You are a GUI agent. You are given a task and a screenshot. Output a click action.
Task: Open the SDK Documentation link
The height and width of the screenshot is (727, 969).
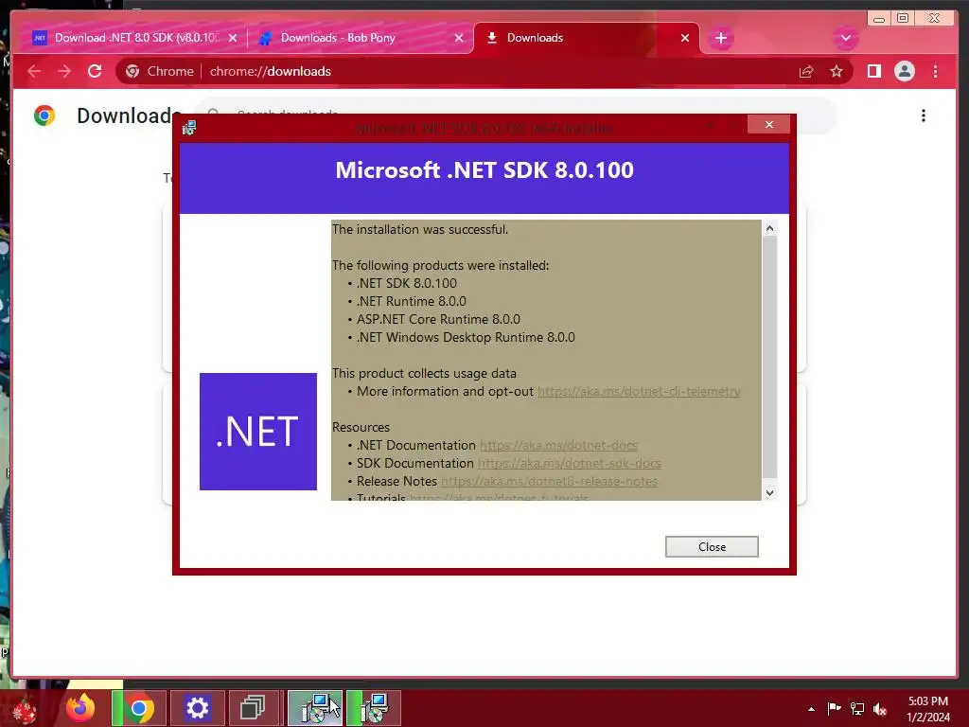tap(569, 463)
